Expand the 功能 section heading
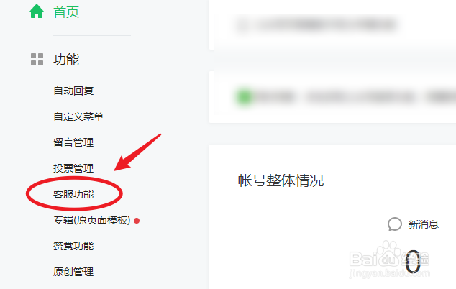456x289 pixels. tap(66, 60)
